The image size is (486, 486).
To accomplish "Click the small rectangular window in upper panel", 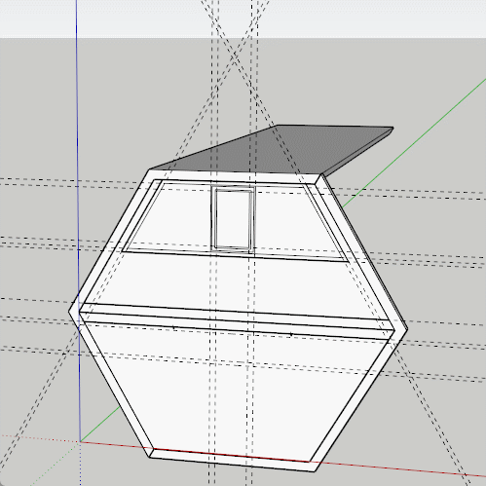I will click(234, 219).
